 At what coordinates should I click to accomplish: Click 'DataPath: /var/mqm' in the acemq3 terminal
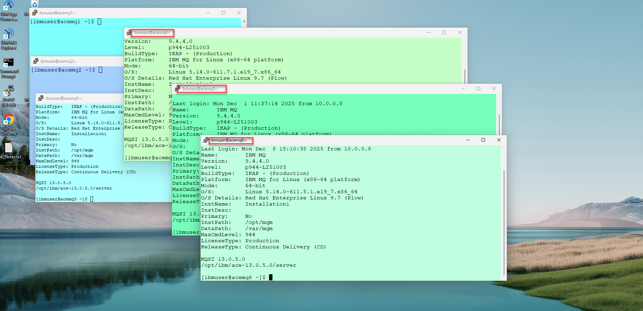(x=64, y=155)
